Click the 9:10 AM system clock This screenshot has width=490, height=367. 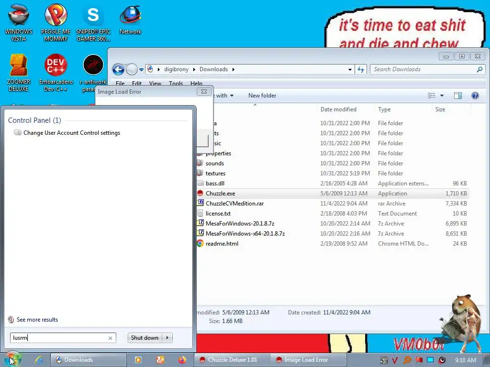click(465, 360)
